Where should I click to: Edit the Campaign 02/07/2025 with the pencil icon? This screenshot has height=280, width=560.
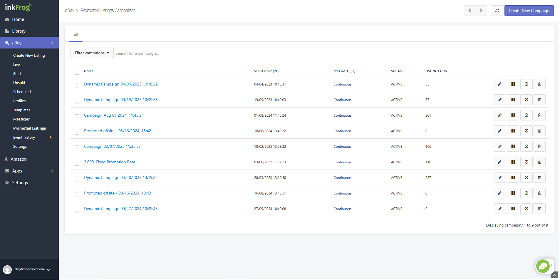point(499,146)
